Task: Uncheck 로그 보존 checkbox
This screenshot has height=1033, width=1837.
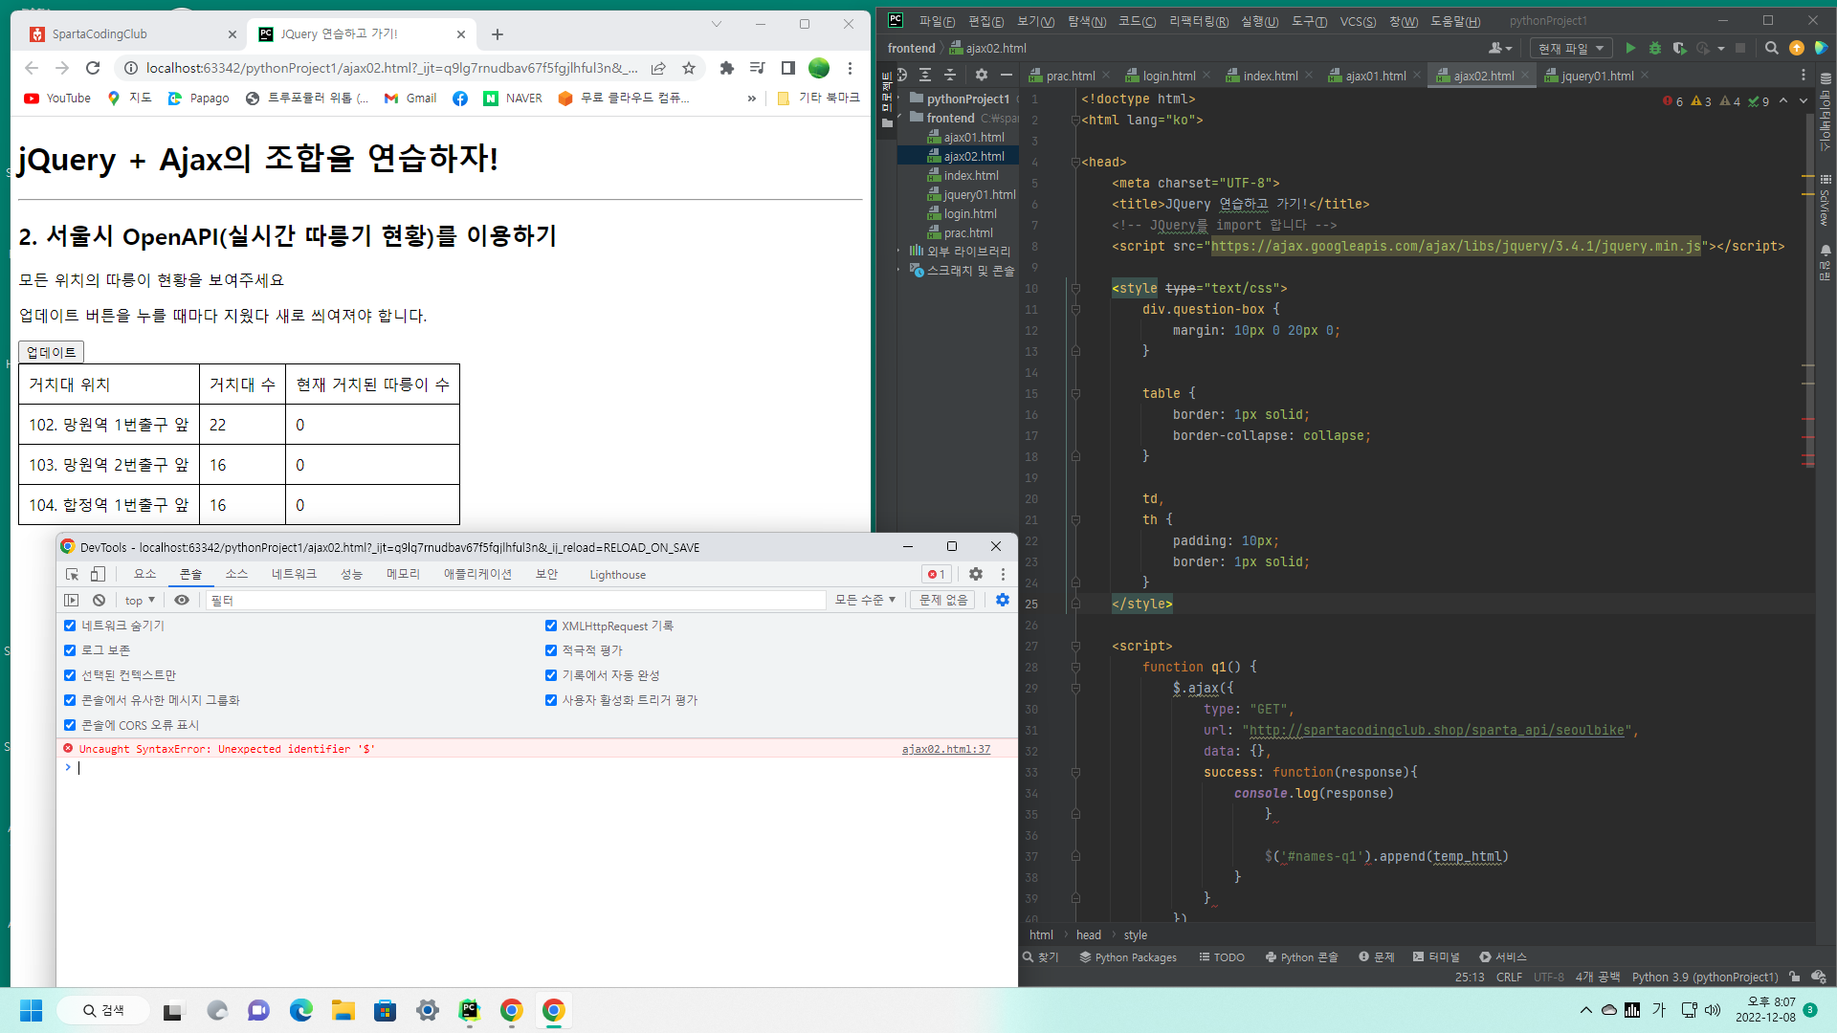Action: coord(70,650)
